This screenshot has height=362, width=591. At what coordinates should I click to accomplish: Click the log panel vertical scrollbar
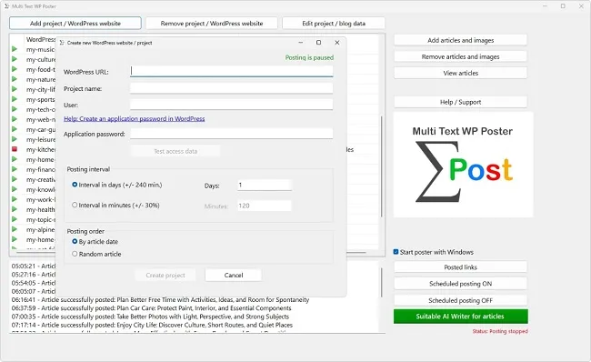382,282
